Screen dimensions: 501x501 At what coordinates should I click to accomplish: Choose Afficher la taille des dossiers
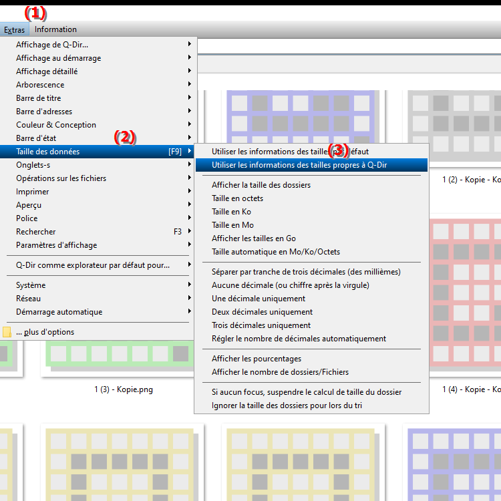(261, 185)
